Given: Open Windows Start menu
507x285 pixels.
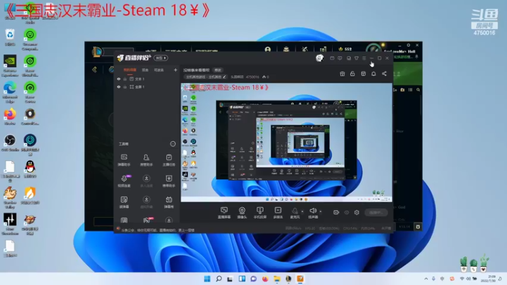Looking at the screenshot, I should pyautogui.click(x=207, y=279).
